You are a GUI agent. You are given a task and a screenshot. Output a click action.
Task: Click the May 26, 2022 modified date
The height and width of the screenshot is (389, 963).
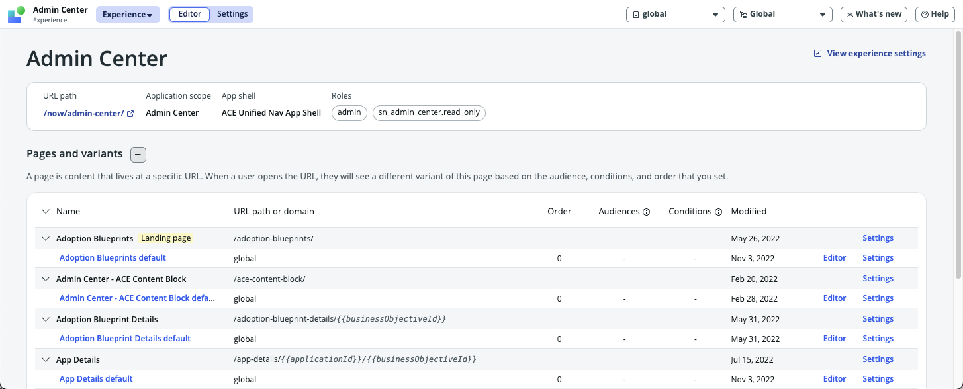755,239
